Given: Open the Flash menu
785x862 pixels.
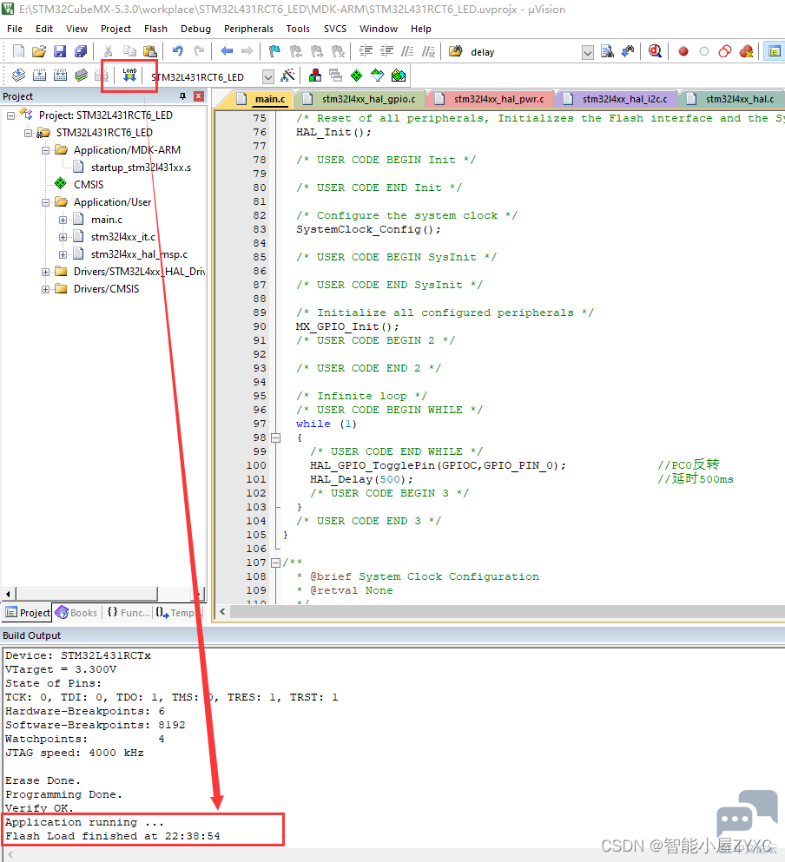Looking at the screenshot, I should pos(155,29).
